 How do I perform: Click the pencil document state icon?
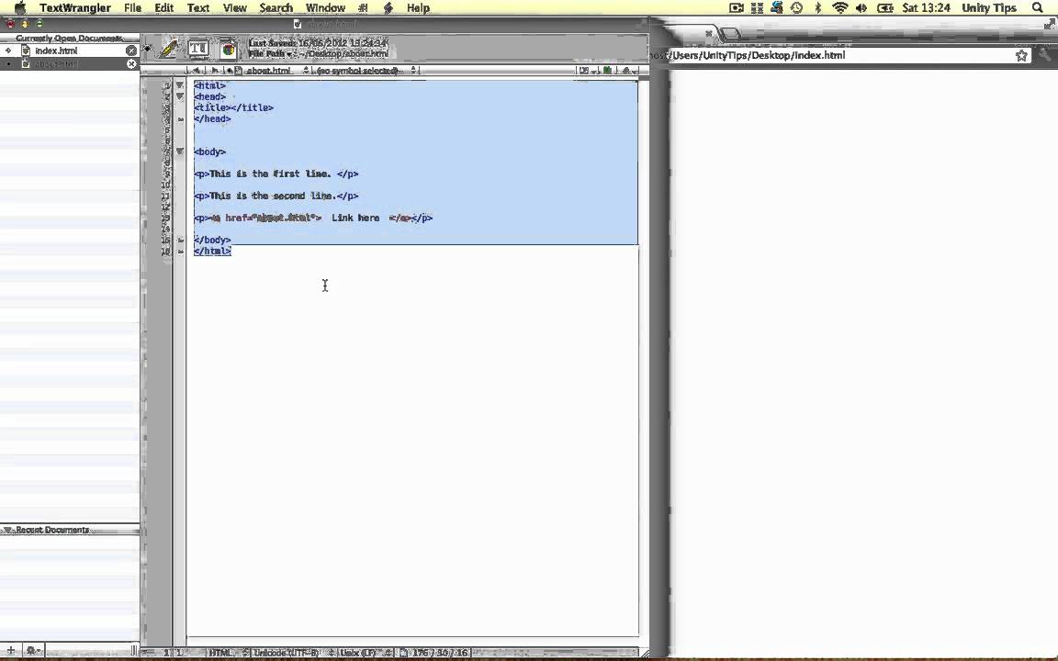pos(169,49)
